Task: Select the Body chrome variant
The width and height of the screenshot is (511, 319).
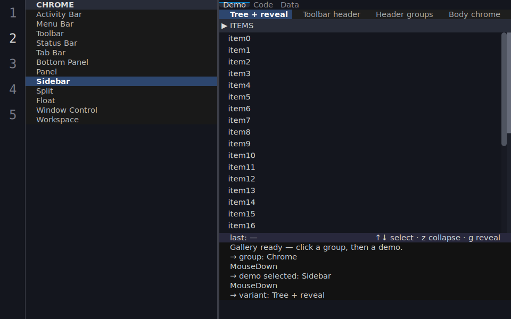Action: pos(474,14)
